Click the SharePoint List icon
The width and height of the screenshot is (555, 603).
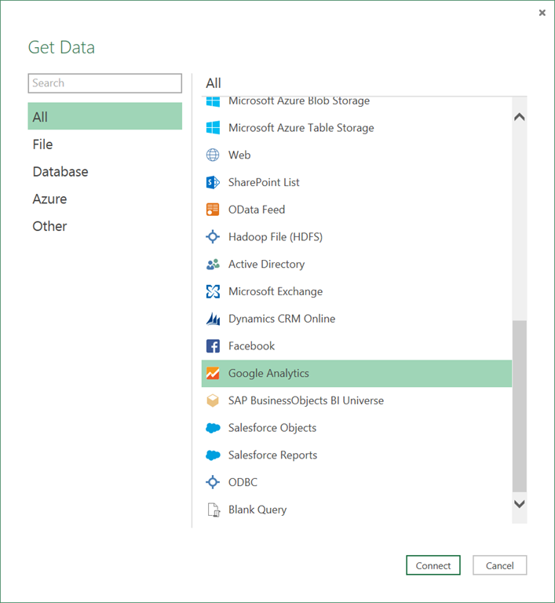213,182
